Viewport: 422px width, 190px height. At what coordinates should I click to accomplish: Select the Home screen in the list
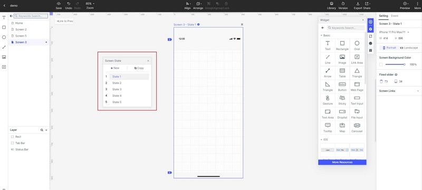[29, 23]
